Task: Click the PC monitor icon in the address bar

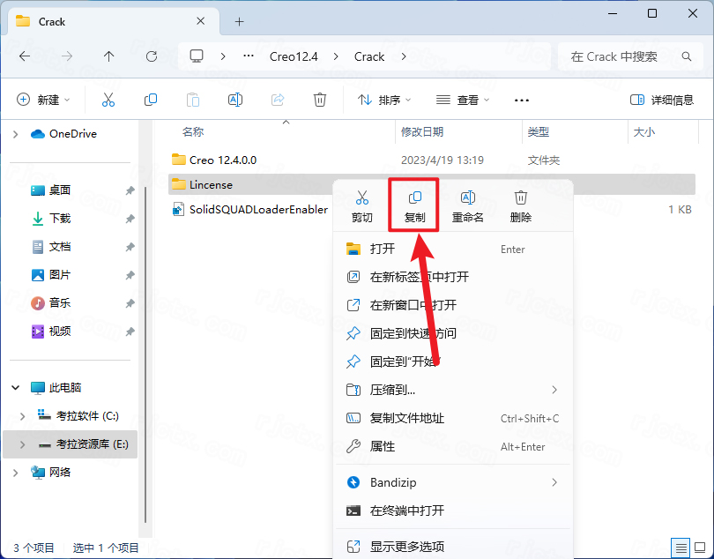Action: (197, 56)
